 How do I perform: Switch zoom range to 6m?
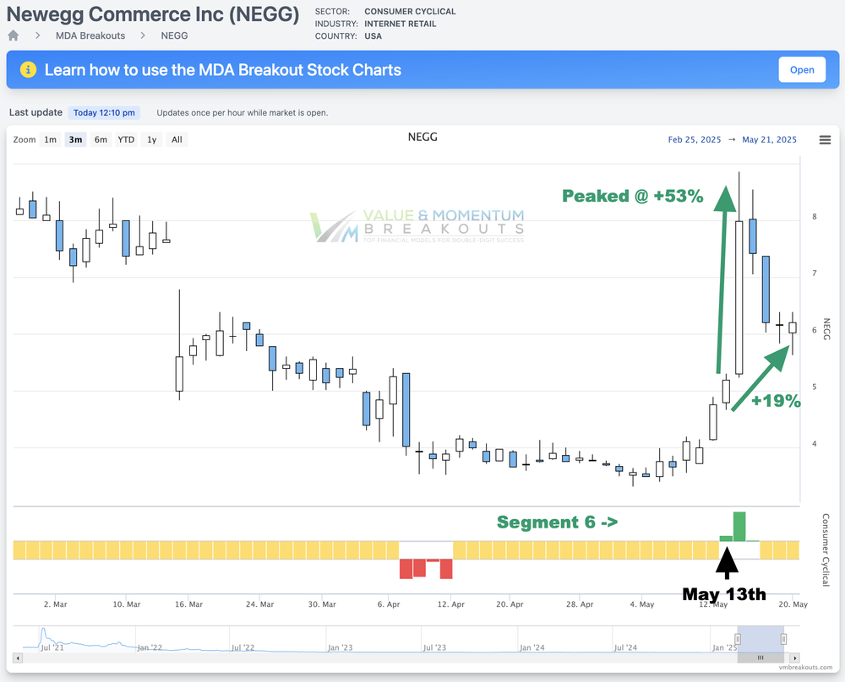[x=101, y=139]
